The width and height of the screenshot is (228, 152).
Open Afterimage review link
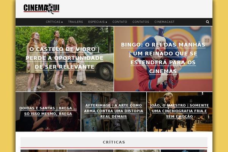(114, 111)
